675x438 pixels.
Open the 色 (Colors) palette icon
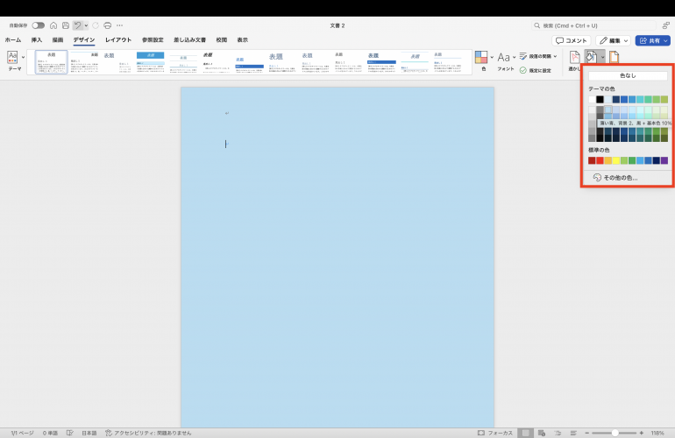(481, 57)
